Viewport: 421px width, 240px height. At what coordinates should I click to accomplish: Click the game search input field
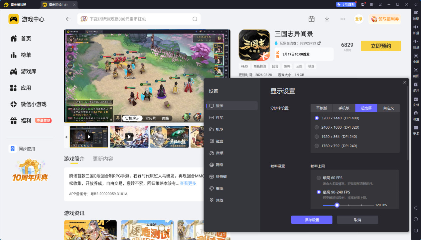pyautogui.click(x=140, y=19)
